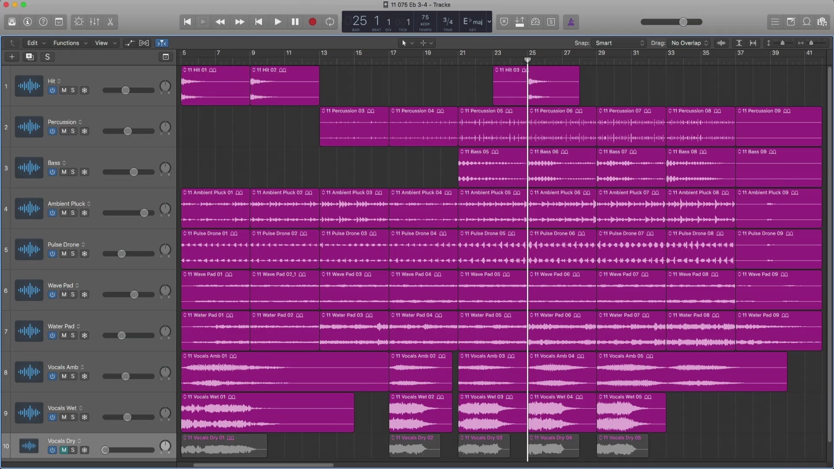Open the Library button in the toolbar
This screenshot has width=834, height=469.
(12, 22)
